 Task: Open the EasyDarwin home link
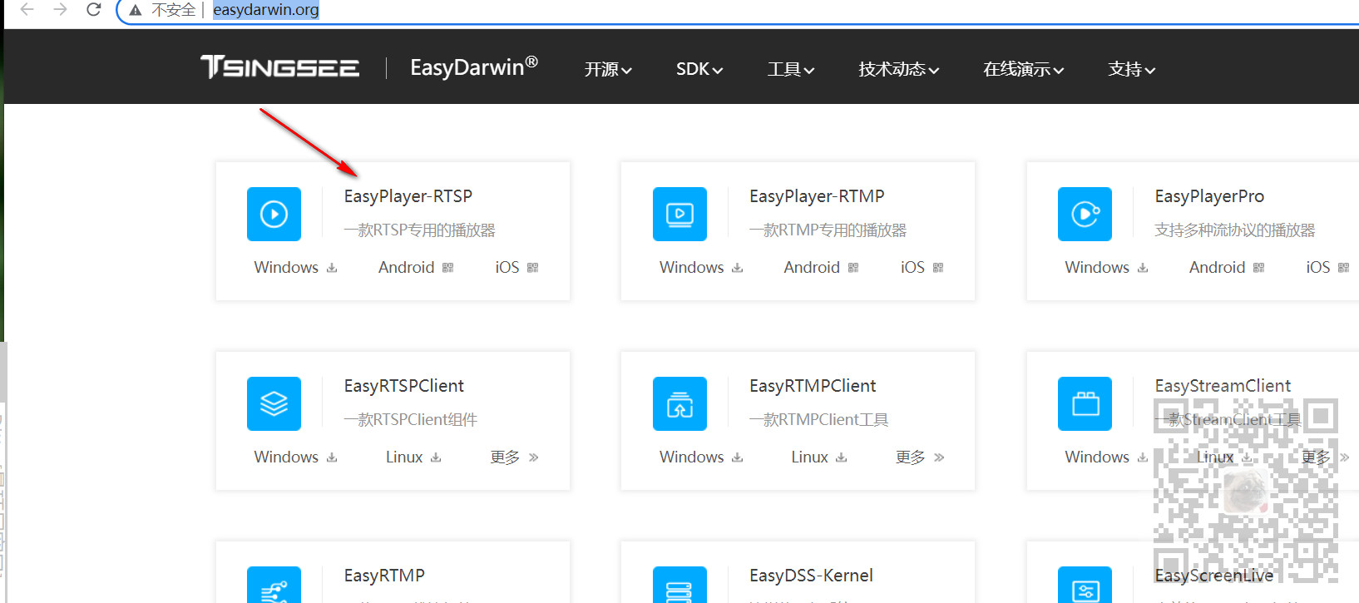(474, 67)
